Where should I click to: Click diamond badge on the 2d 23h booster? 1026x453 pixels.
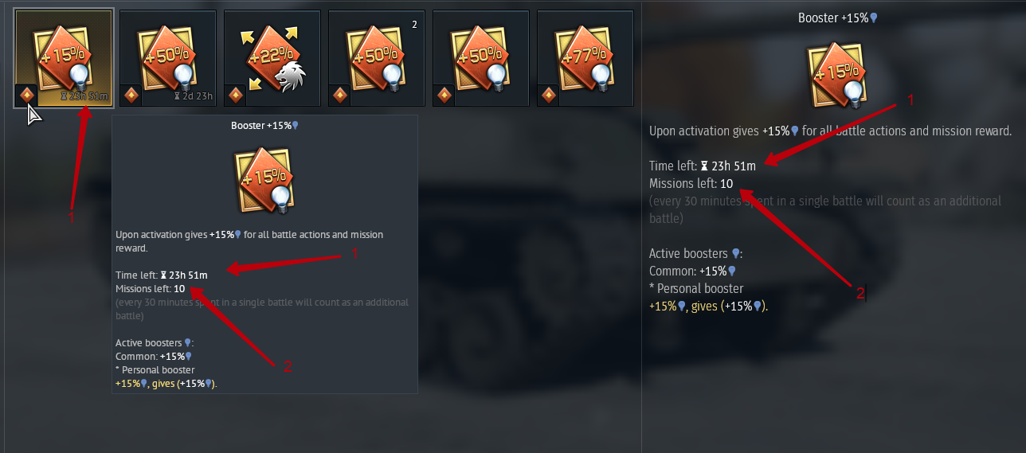tap(131, 96)
